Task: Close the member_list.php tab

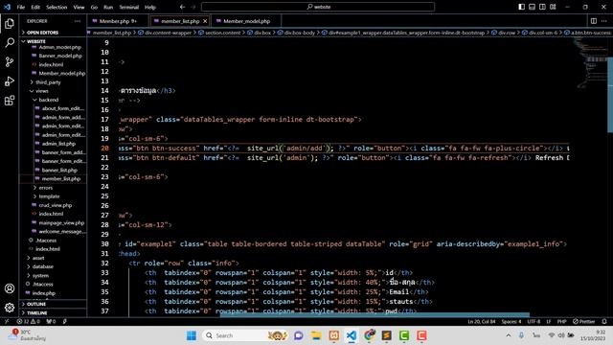Action: click(205, 21)
